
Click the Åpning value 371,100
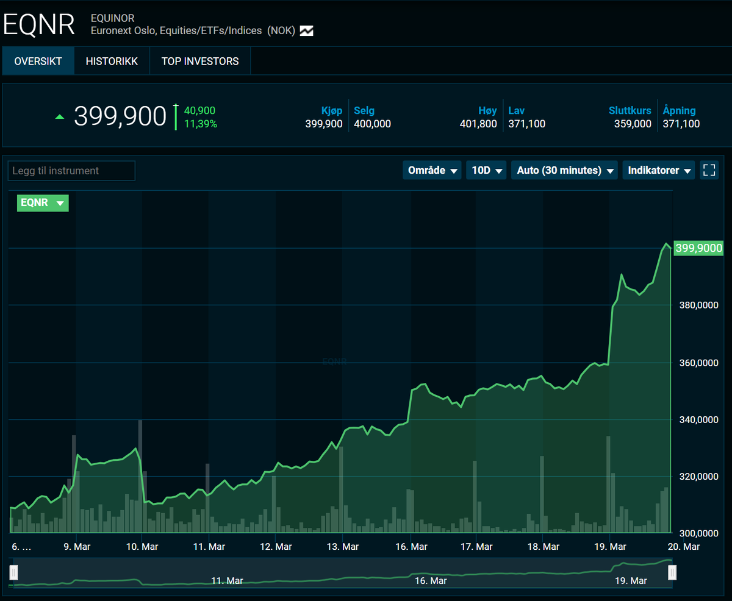[681, 124]
